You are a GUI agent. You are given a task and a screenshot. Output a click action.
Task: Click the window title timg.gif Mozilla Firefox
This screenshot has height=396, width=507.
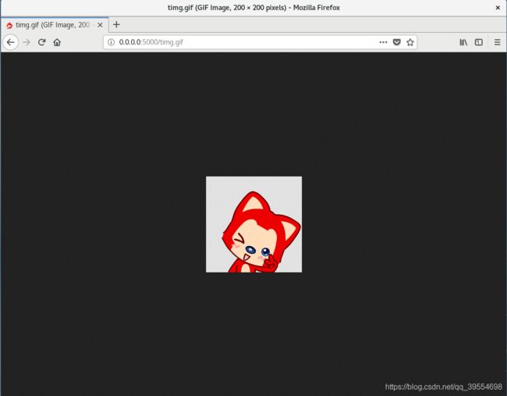[x=253, y=8]
